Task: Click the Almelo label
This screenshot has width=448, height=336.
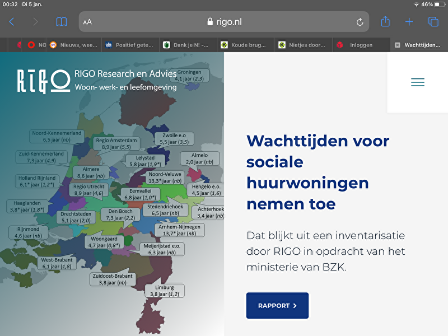Action: point(199,158)
